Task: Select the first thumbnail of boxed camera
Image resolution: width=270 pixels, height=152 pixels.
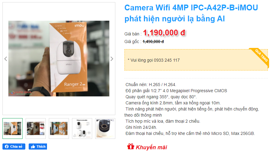Action: click(13, 128)
